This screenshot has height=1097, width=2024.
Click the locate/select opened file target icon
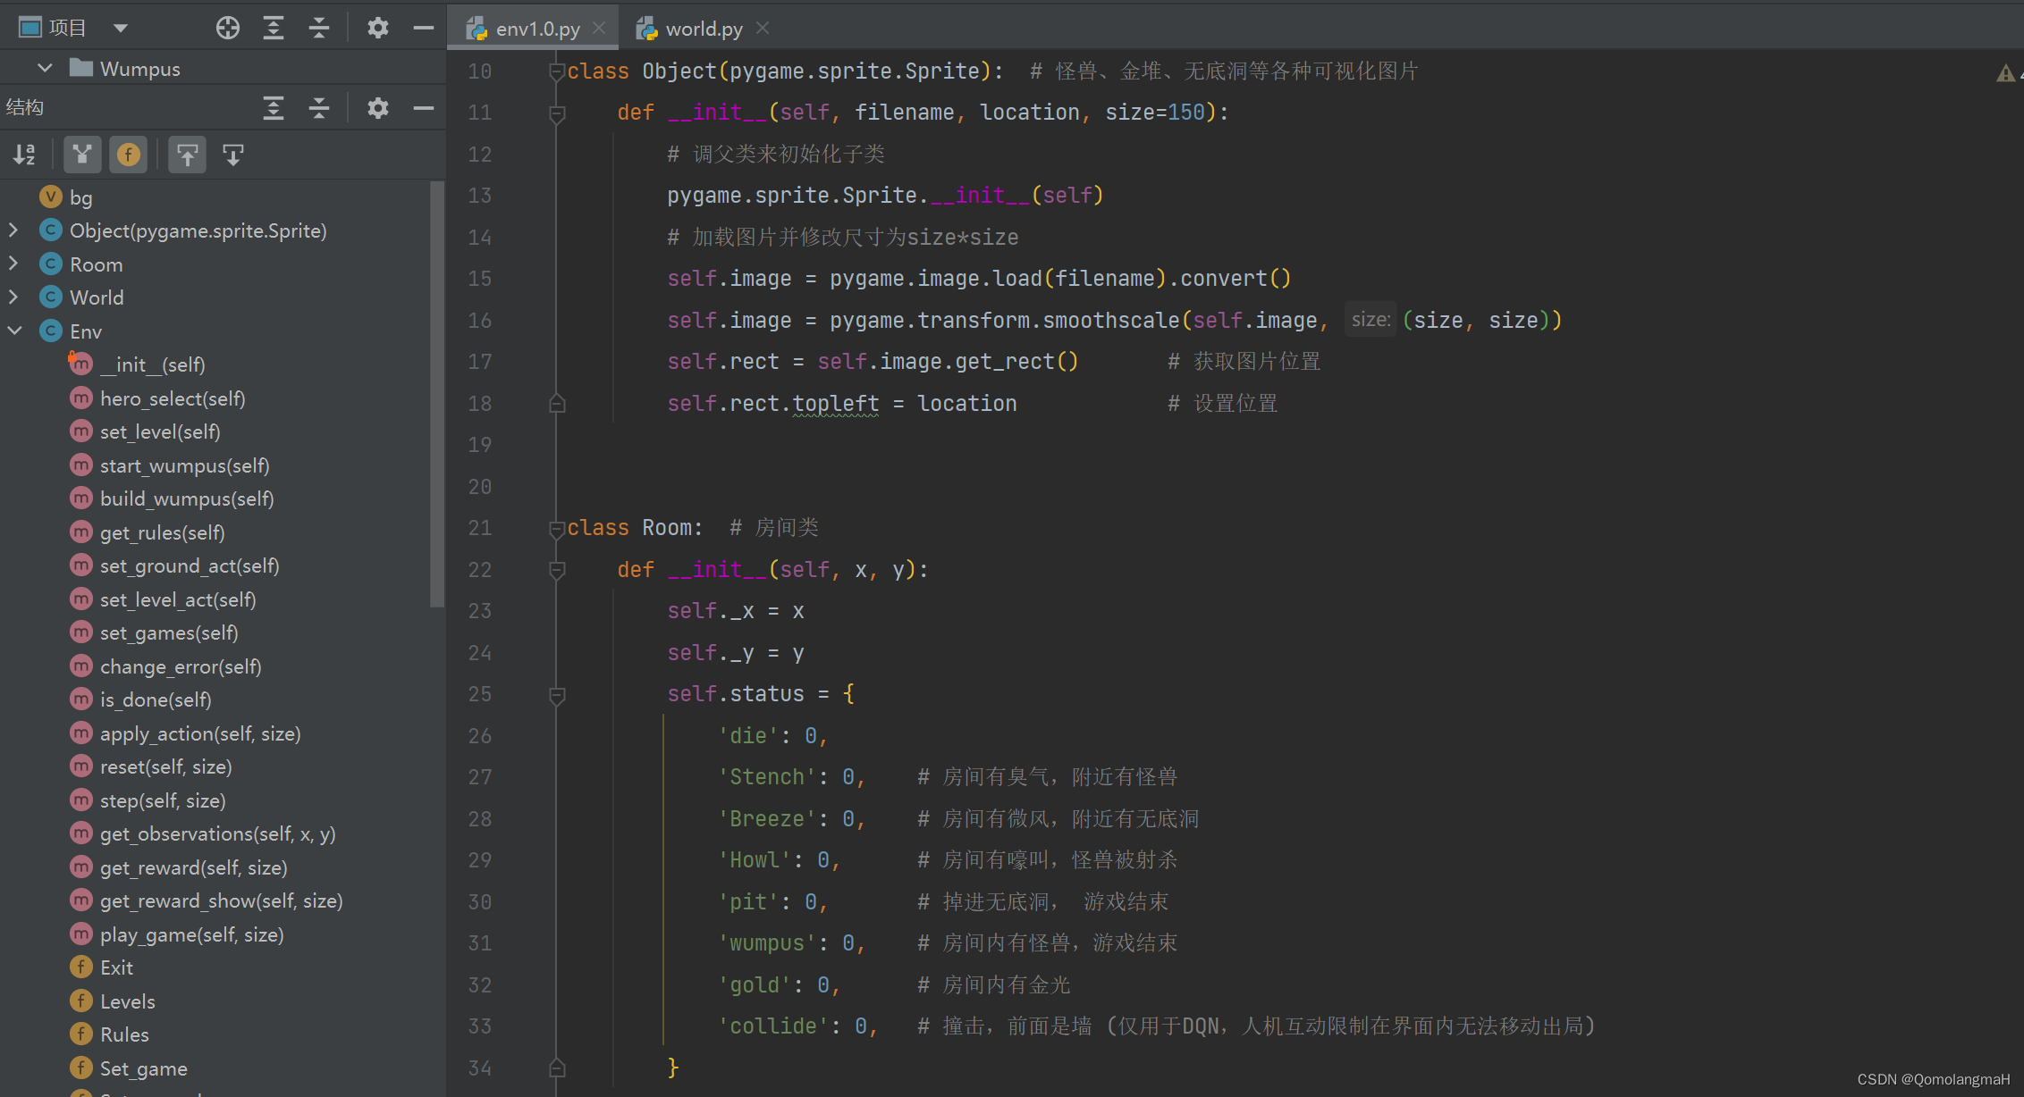(x=228, y=29)
